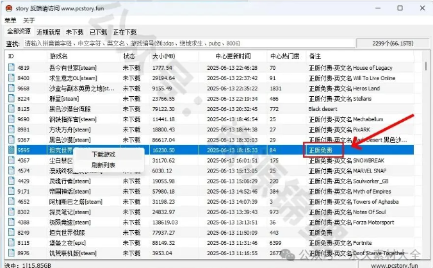Click file icon of row 8249
The width and height of the screenshot is (433, 268).
tap(12, 232)
